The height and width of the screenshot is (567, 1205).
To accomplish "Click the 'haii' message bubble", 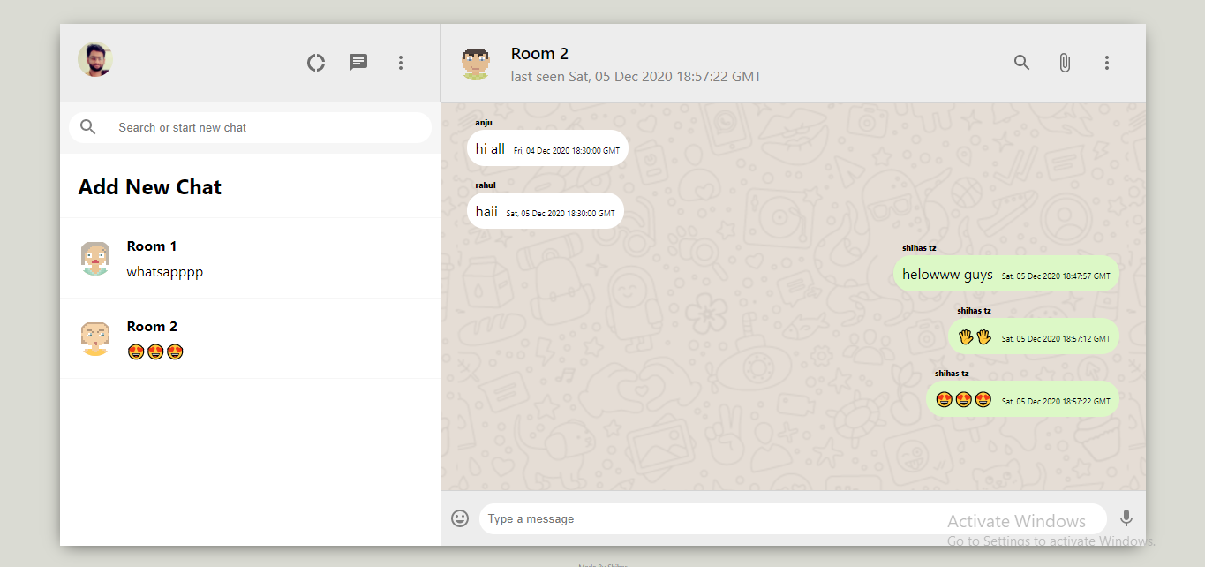I will coord(546,211).
